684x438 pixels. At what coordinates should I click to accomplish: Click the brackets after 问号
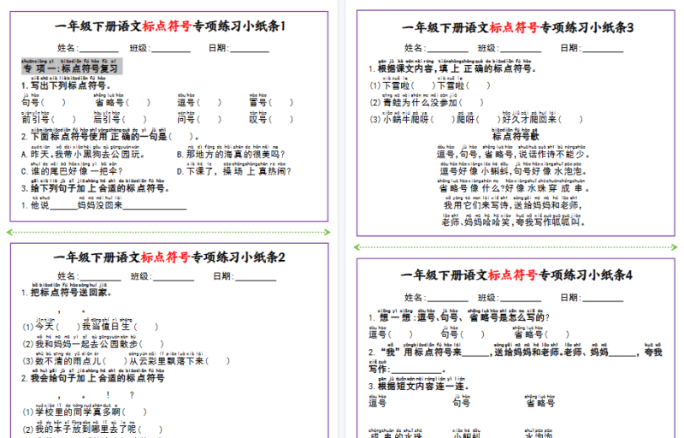(x=209, y=119)
